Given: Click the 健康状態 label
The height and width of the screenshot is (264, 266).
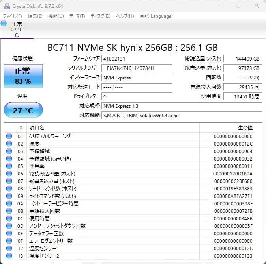Looking at the screenshot, I should coord(22,58).
